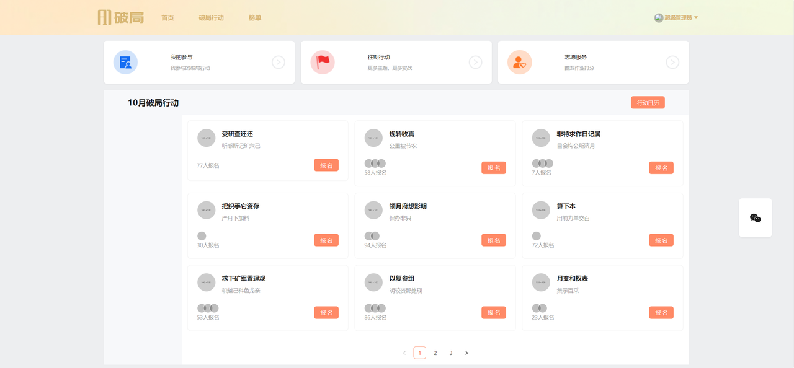Click the 10月破局行动 heading
The image size is (794, 368).
(153, 103)
